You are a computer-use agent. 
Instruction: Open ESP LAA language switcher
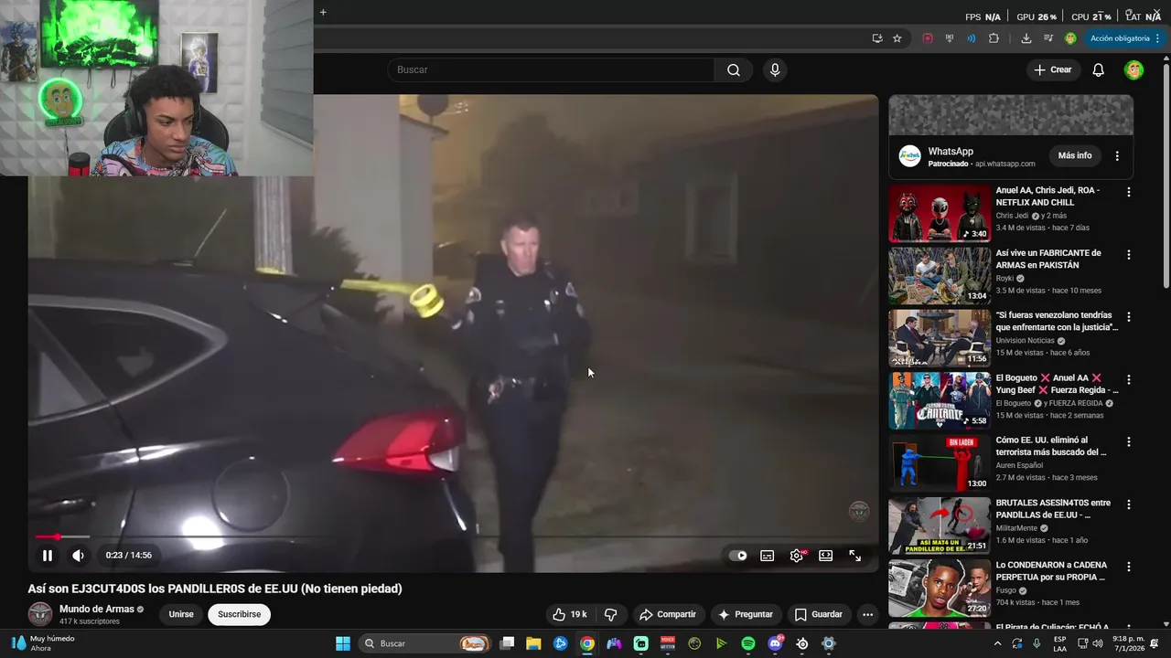pyautogui.click(x=1059, y=643)
